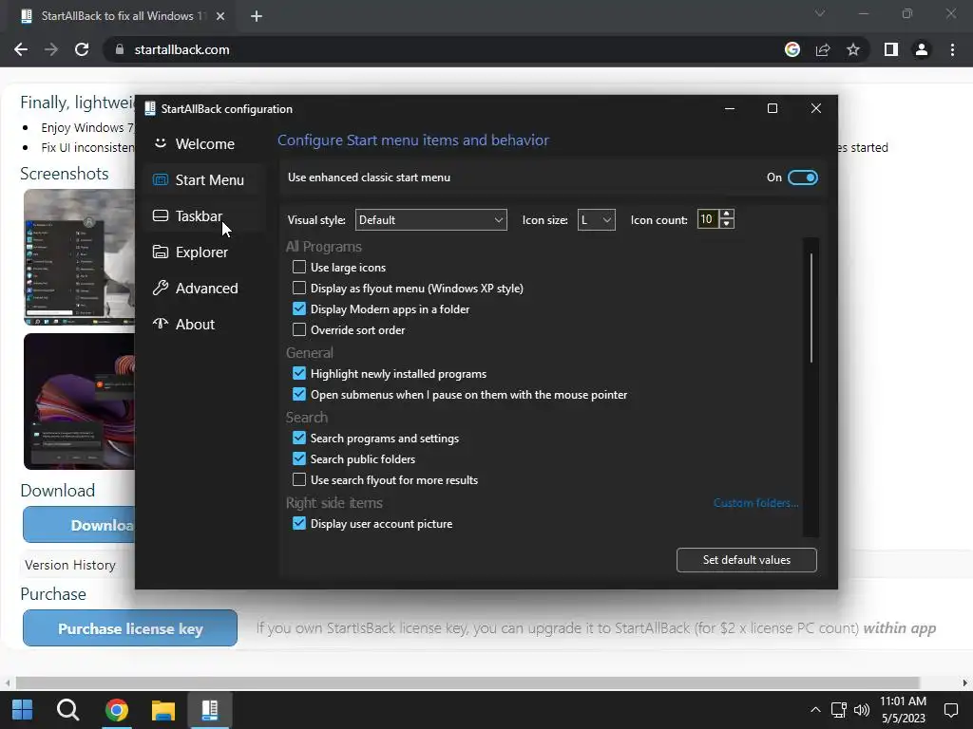This screenshot has width=973, height=729.
Task: Click the Google icon in address bar
Action: tap(792, 49)
